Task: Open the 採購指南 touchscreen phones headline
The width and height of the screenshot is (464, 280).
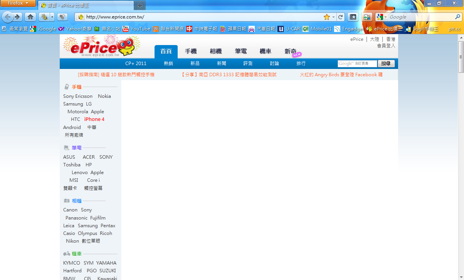Action: (116, 75)
